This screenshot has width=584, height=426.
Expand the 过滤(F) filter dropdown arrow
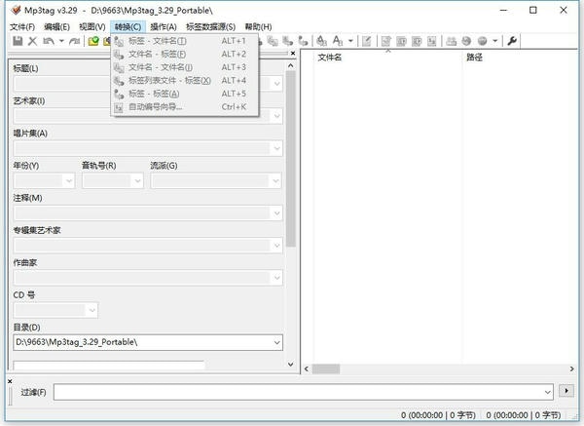coord(547,392)
